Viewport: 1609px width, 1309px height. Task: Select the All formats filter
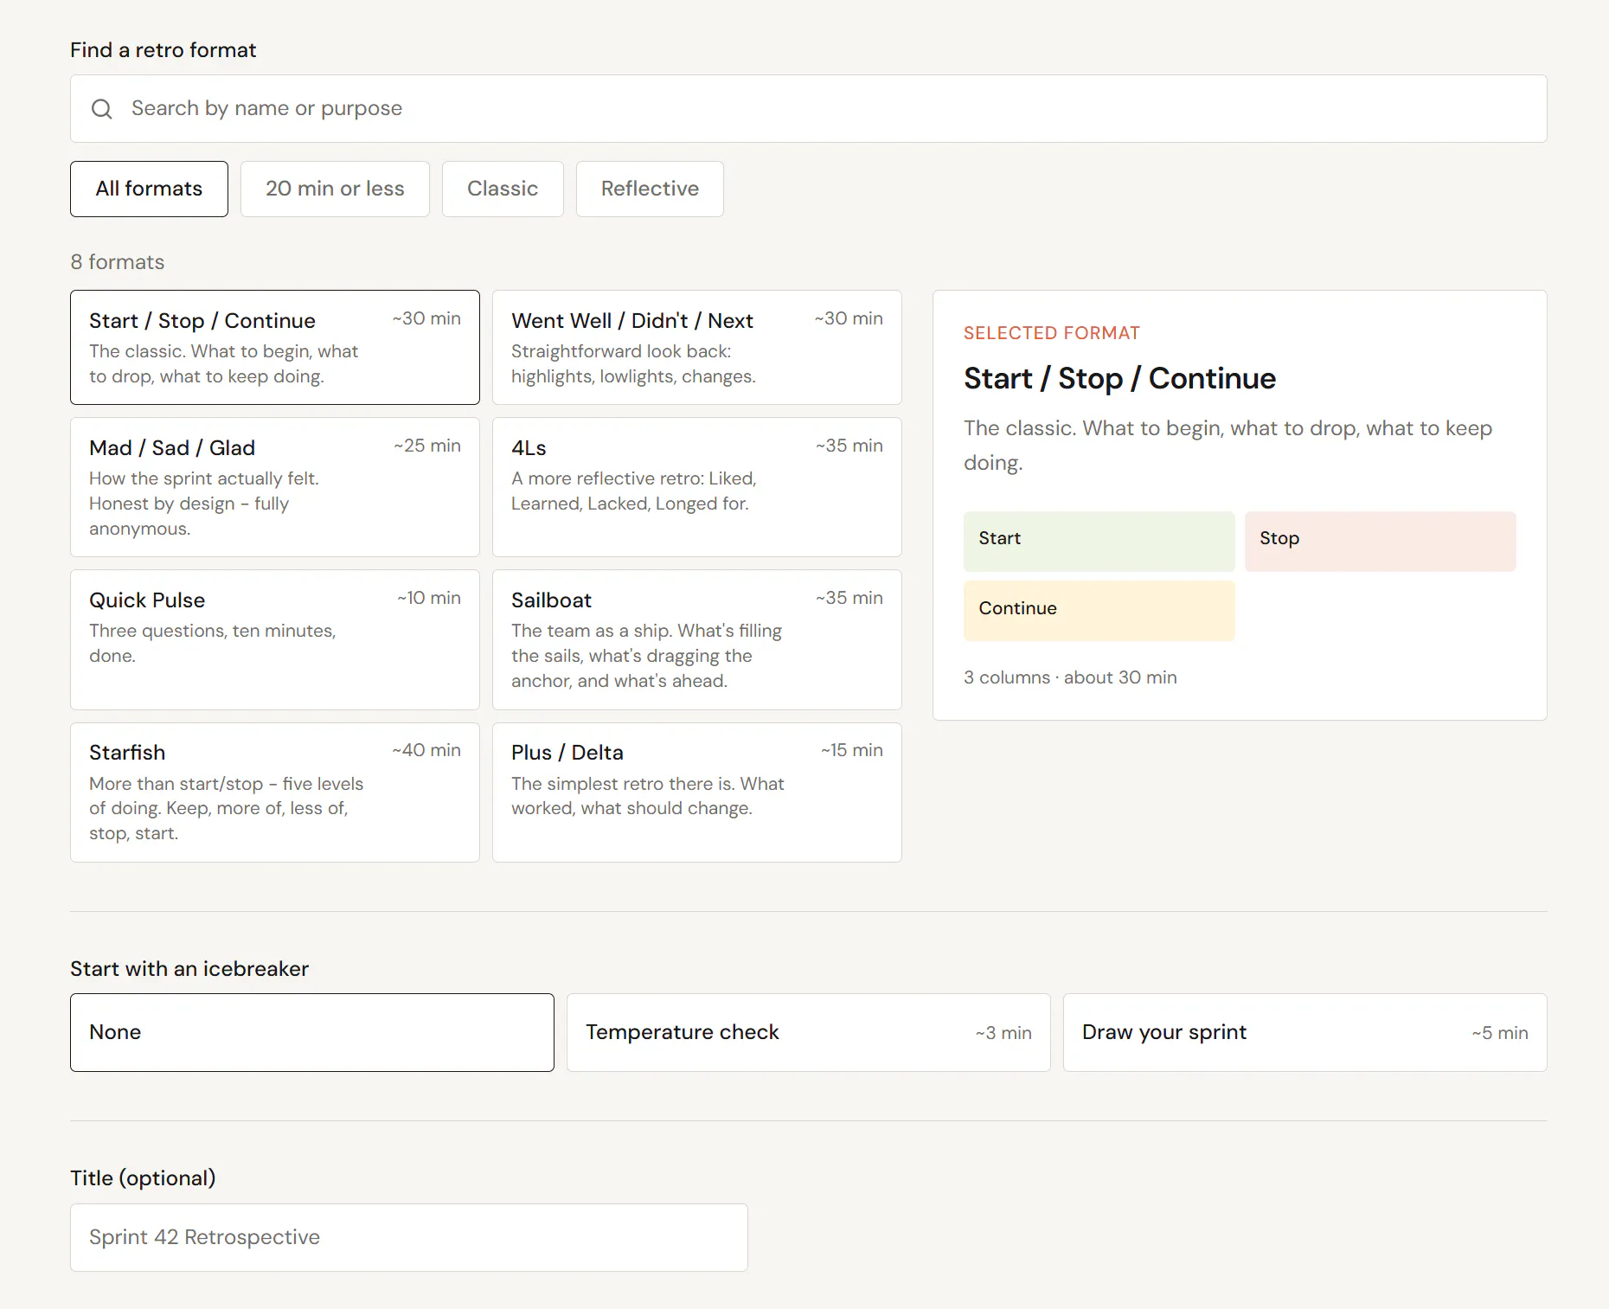[x=149, y=189]
